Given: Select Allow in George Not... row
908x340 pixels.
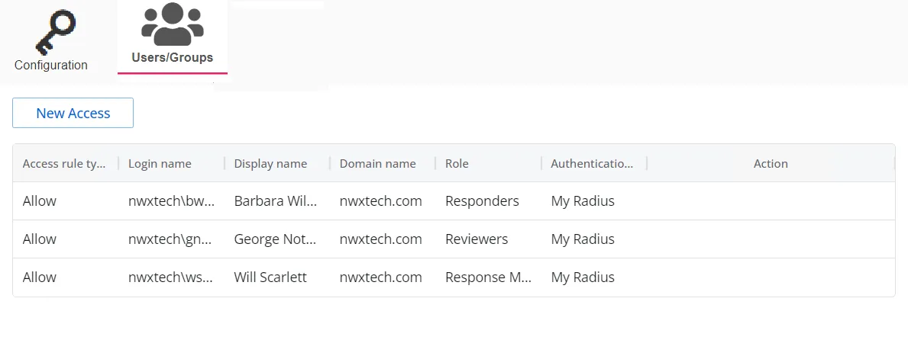Looking at the screenshot, I should pyautogui.click(x=40, y=239).
